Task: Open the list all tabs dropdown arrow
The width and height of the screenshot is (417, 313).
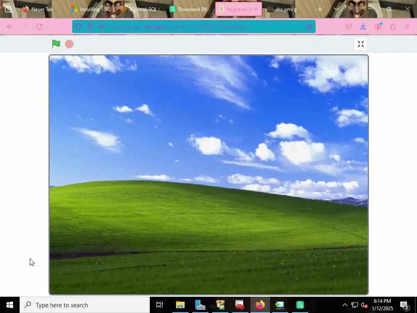Action: [336, 9]
